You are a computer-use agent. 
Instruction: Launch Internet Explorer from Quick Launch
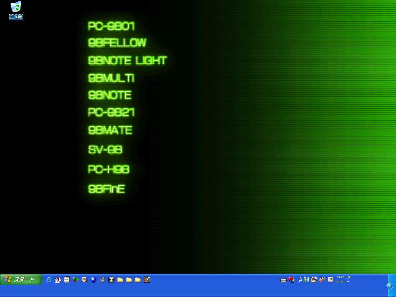pos(49,280)
